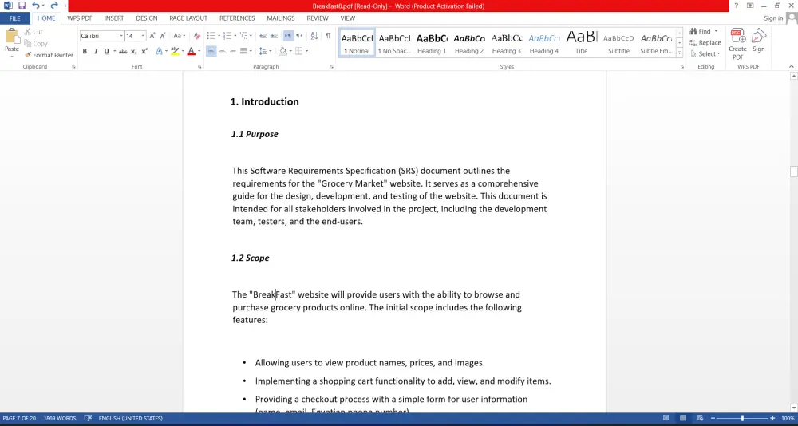This screenshot has height=426, width=798.
Task: Toggle italic formatting
Action: (x=95, y=51)
